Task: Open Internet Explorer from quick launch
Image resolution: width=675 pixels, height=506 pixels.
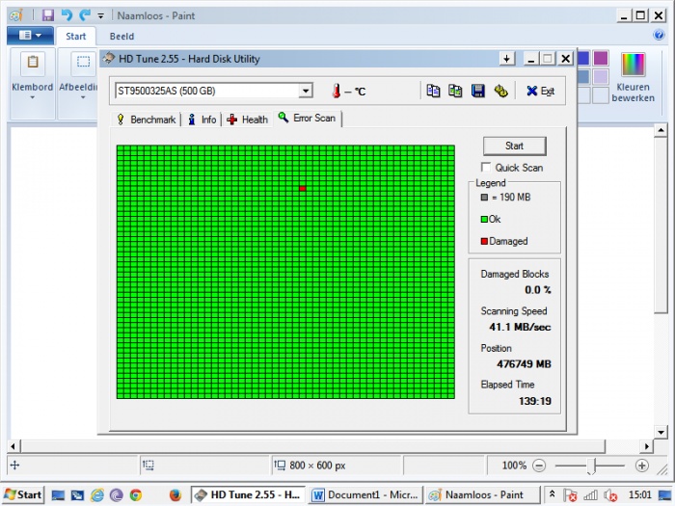Action: pyautogui.click(x=96, y=495)
